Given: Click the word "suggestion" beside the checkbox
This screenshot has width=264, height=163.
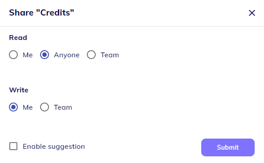Looking at the screenshot, I should tap(66, 147).
